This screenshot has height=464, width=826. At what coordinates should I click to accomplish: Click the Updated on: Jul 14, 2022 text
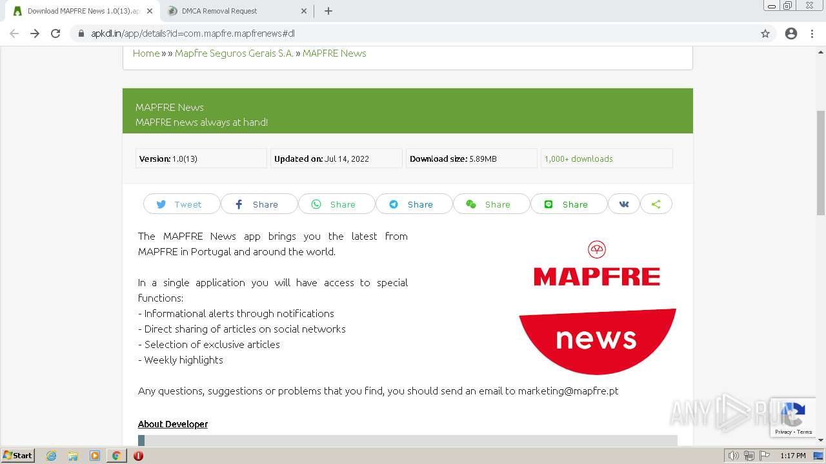click(321, 159)
